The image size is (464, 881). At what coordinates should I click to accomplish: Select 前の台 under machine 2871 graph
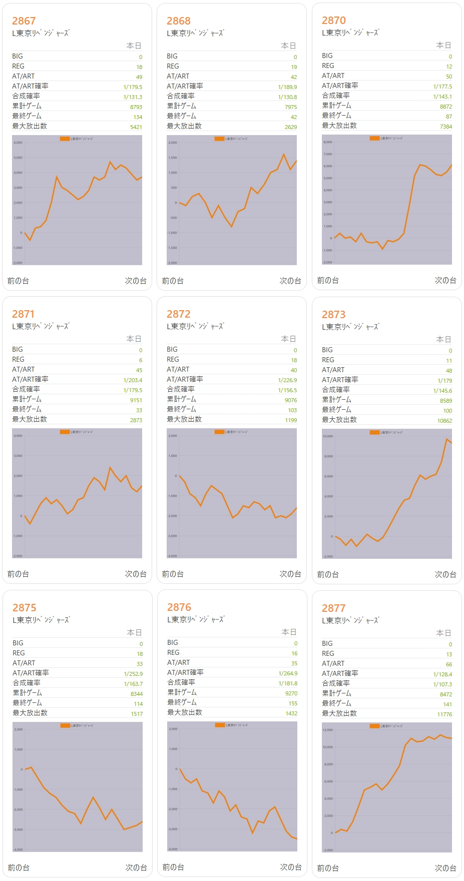(18, 574)
